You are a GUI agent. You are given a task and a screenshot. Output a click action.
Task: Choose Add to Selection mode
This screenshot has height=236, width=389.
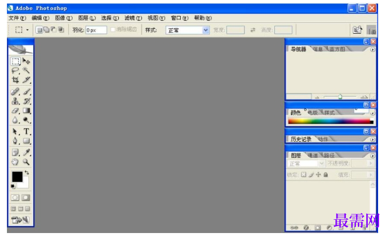tap(47, 30)
